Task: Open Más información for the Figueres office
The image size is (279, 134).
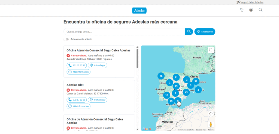Action: pos(78,72)
